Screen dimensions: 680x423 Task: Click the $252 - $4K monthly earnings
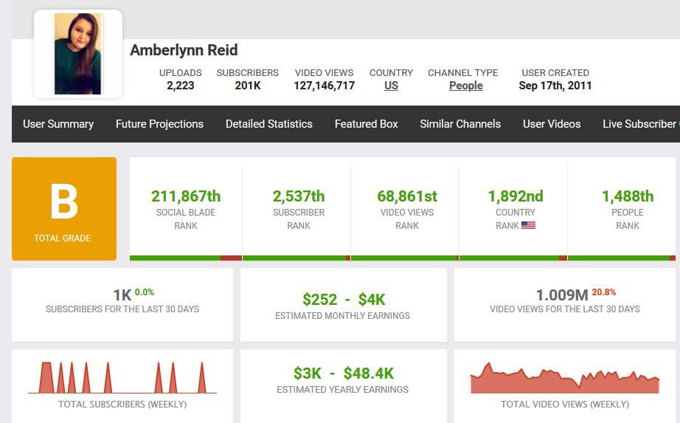tap(344, 300)
